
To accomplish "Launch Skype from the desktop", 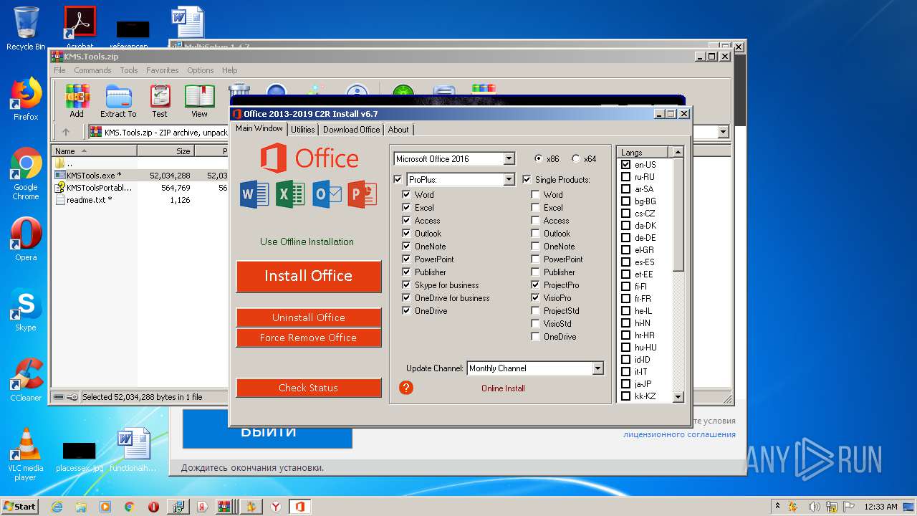I will (x=26, y=310).
